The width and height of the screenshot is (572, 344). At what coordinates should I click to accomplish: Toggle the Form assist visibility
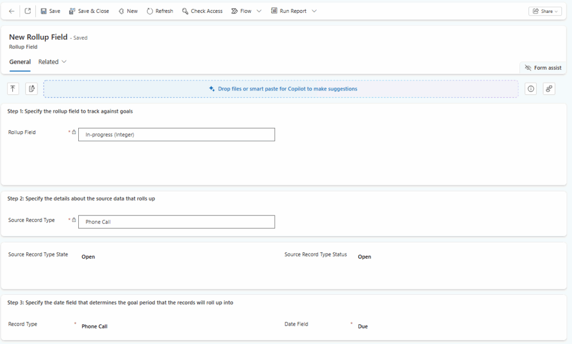pyautogui.click(x=543, y=68)
